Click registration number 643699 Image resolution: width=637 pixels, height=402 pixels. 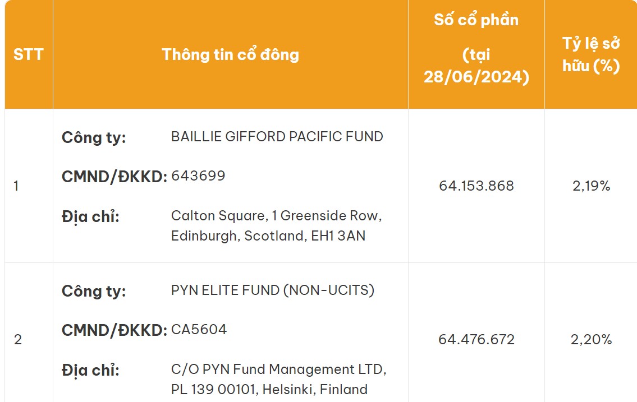point(198,175)
